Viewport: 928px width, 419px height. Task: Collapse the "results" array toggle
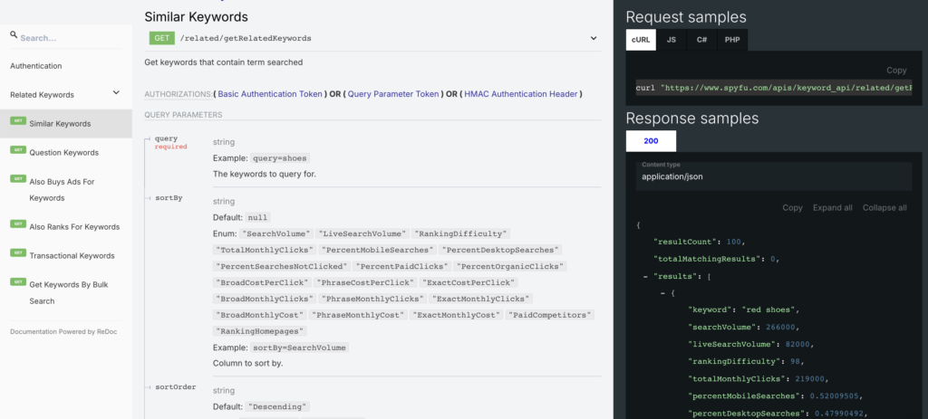point(645,276)
